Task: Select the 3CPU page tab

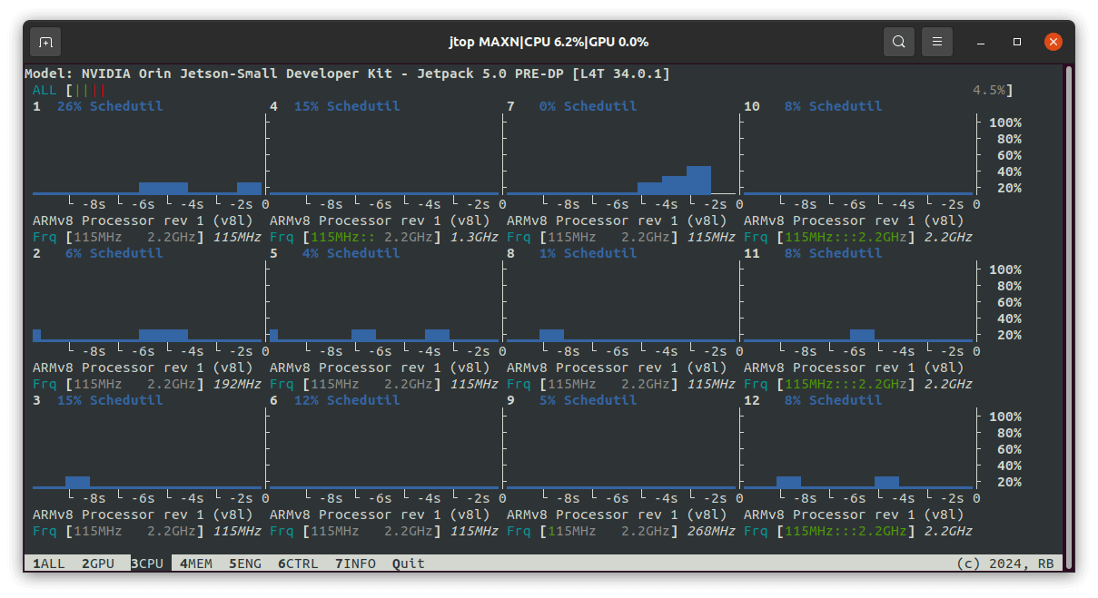Action: point(147,564)
